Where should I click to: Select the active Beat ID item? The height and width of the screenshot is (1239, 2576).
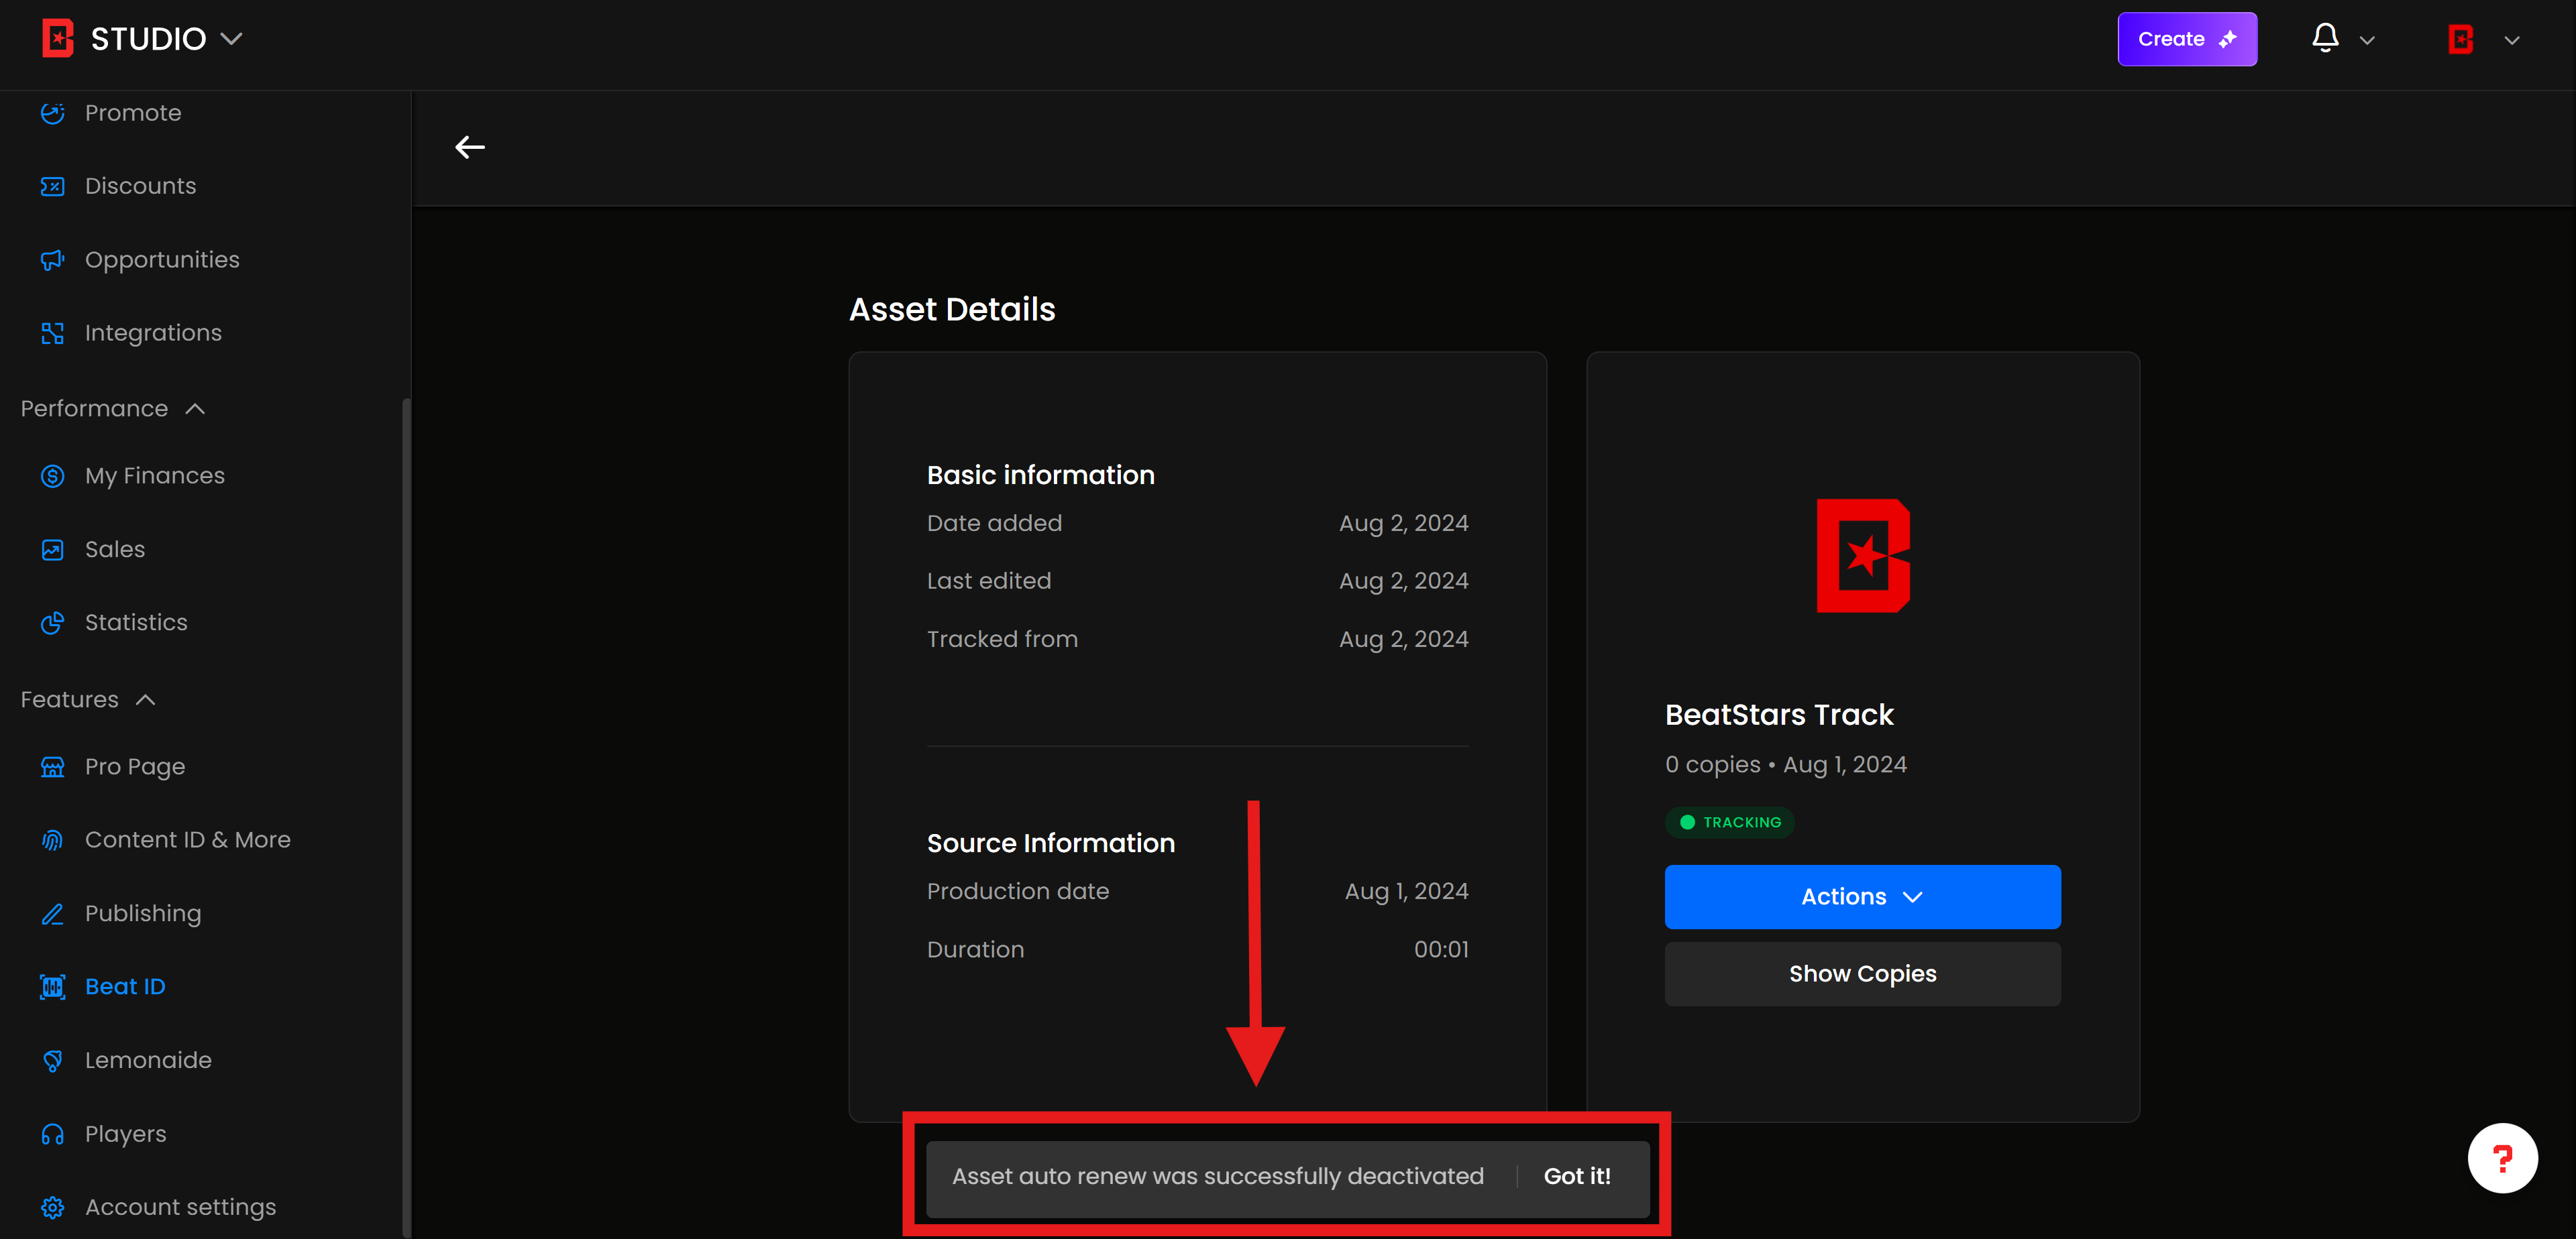click(125, 987)
